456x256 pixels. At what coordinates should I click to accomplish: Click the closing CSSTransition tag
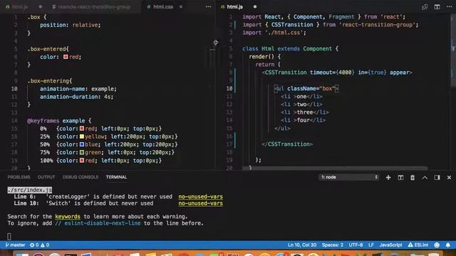tap(287, 144)
